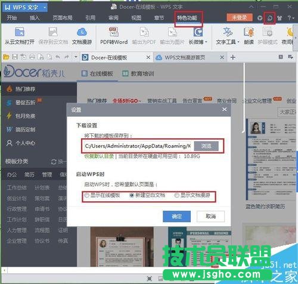Click the redo arrow icon
Screen dimensions: 298x284
[67, 57]
